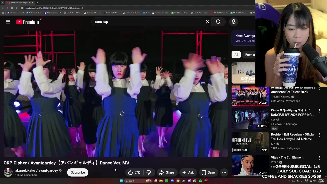Open akanekikaku / avantgardey channel name link
The image size is (327, 184).
(x=37, y=170)
